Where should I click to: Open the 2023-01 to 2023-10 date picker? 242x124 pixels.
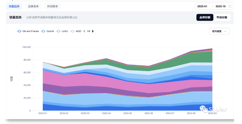214,6
